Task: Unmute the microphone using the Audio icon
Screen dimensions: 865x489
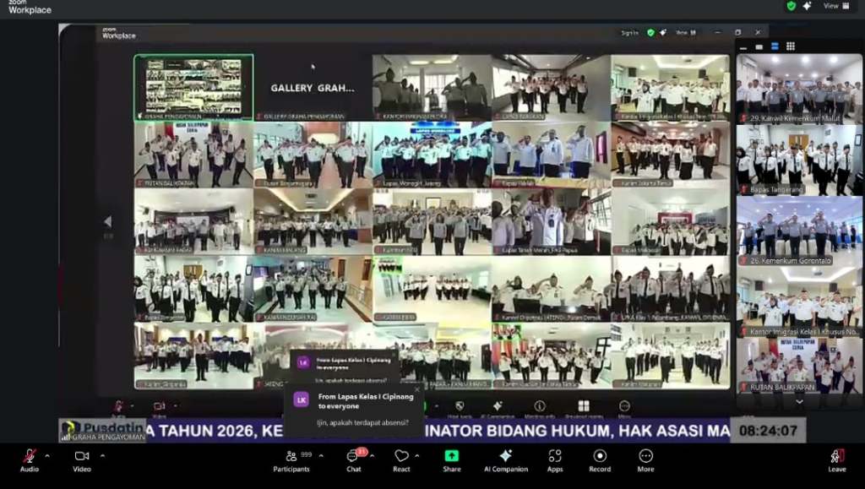Action: [30, 457]
